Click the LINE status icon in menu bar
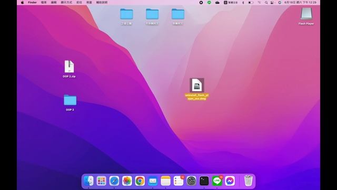 click(209, 2)
